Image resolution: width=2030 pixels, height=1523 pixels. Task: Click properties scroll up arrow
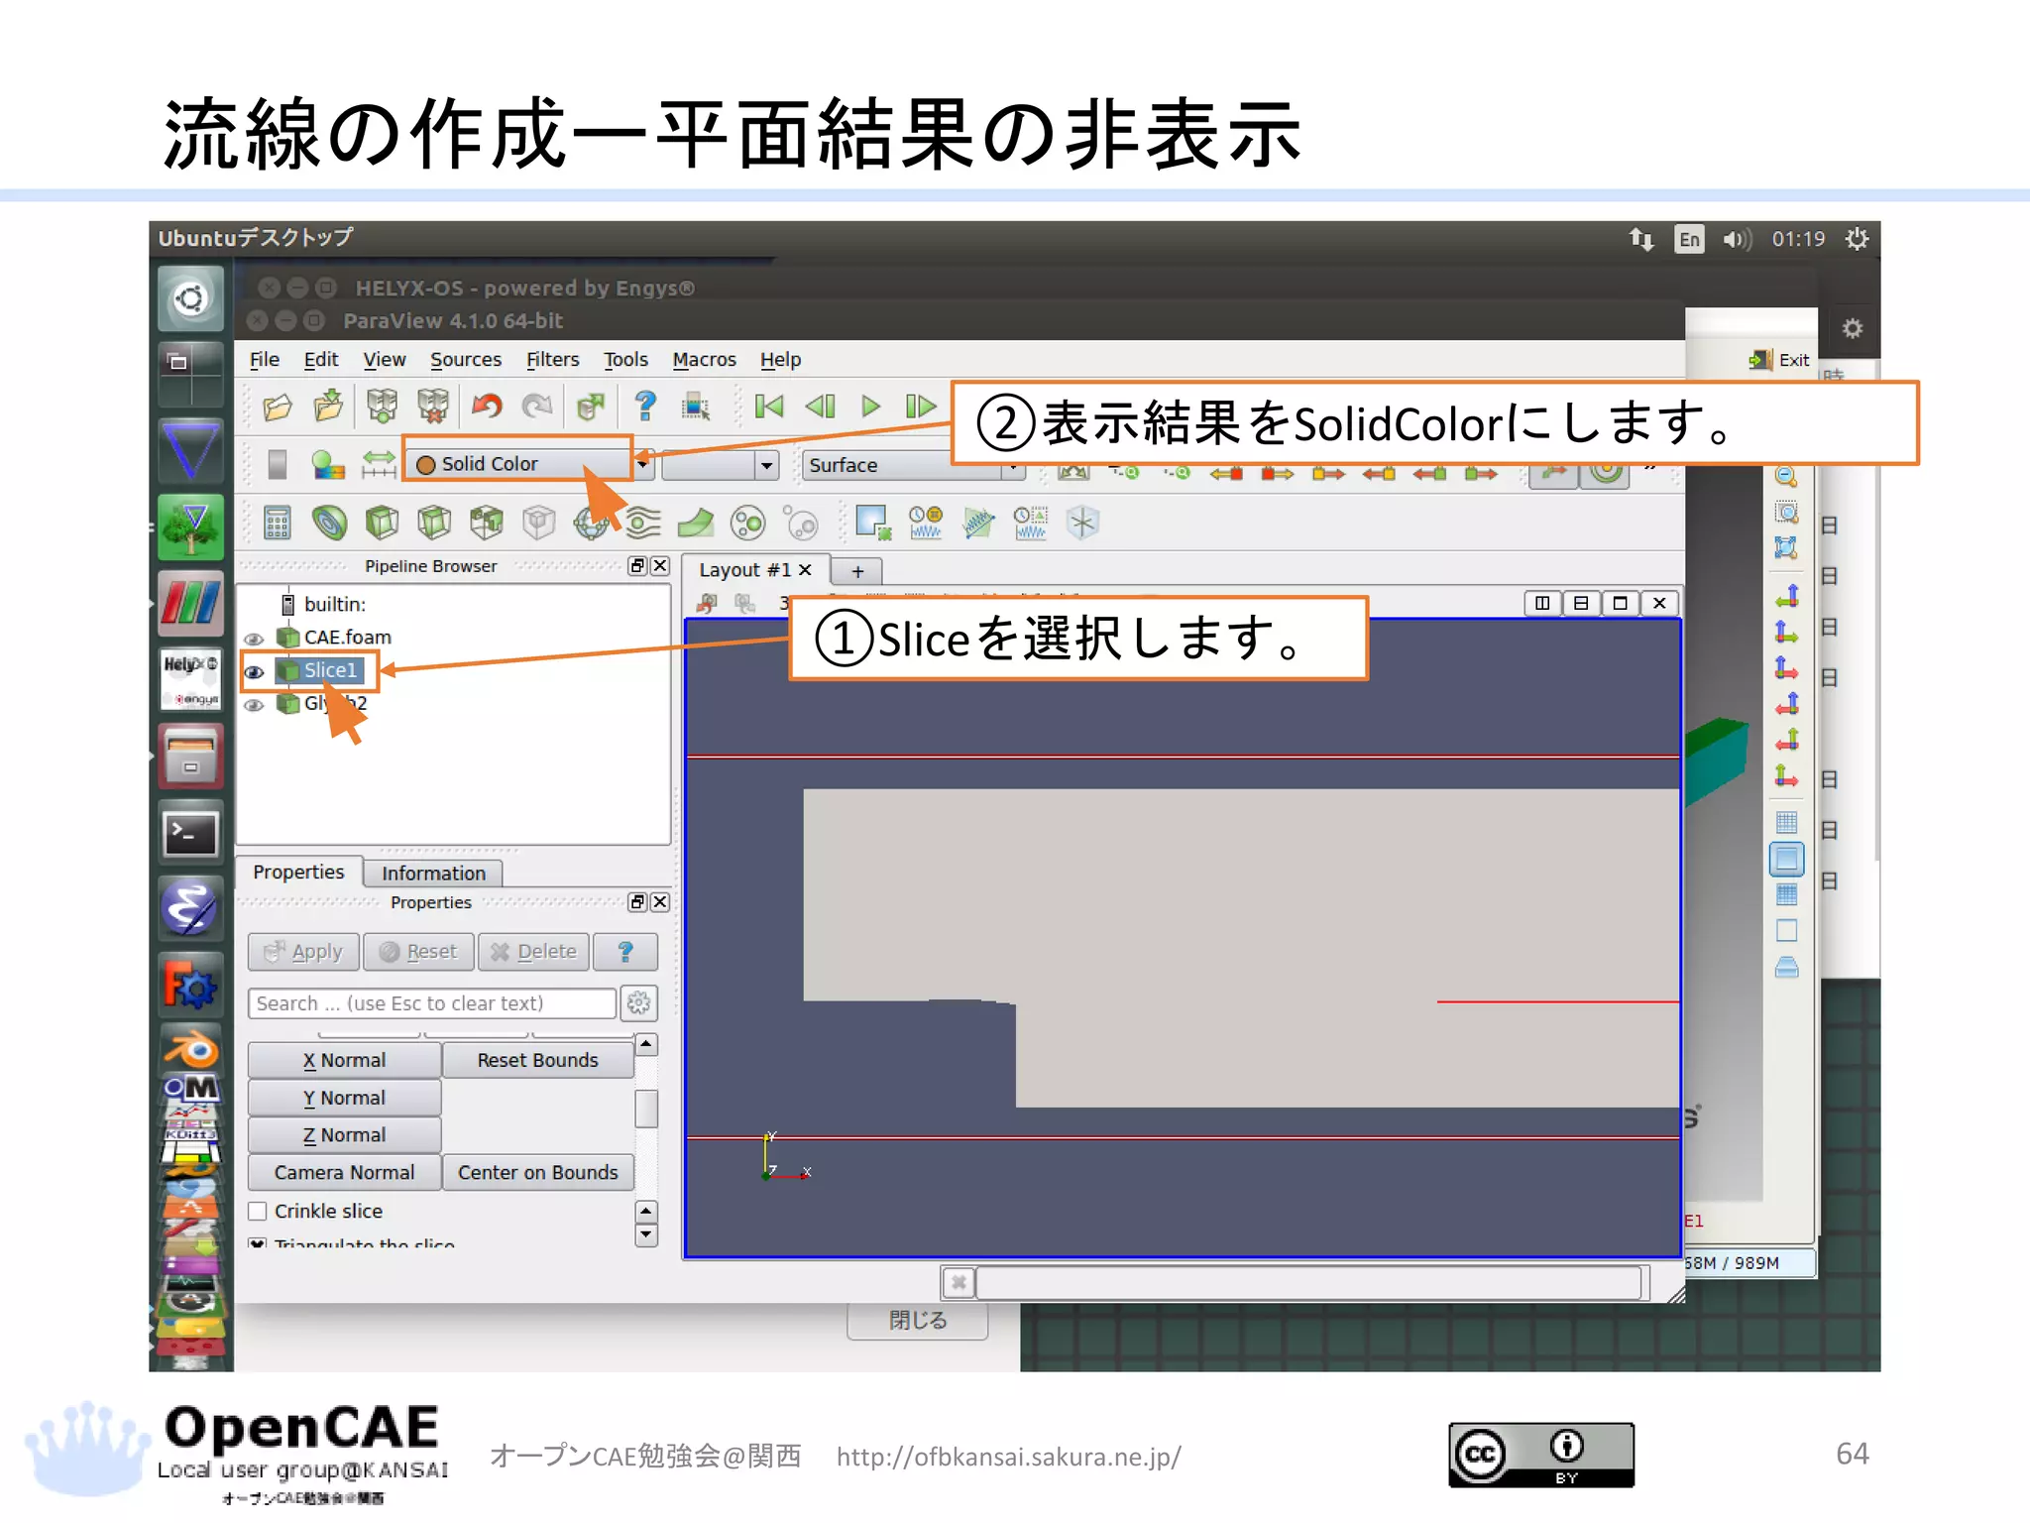click(x=646, y=1045)
